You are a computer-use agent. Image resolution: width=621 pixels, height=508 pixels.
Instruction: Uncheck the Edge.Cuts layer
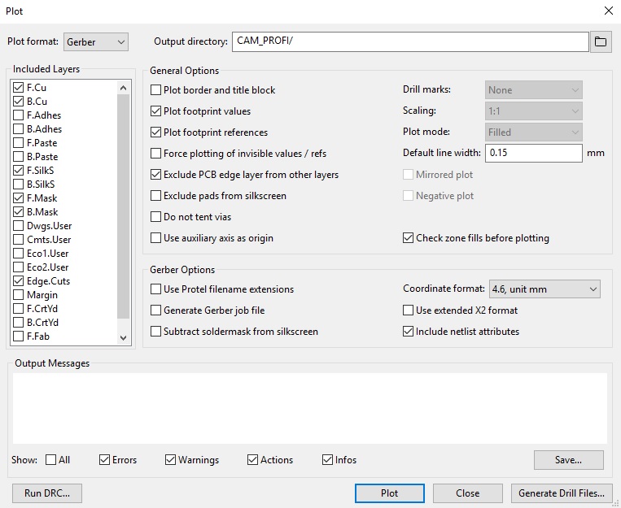19,281
